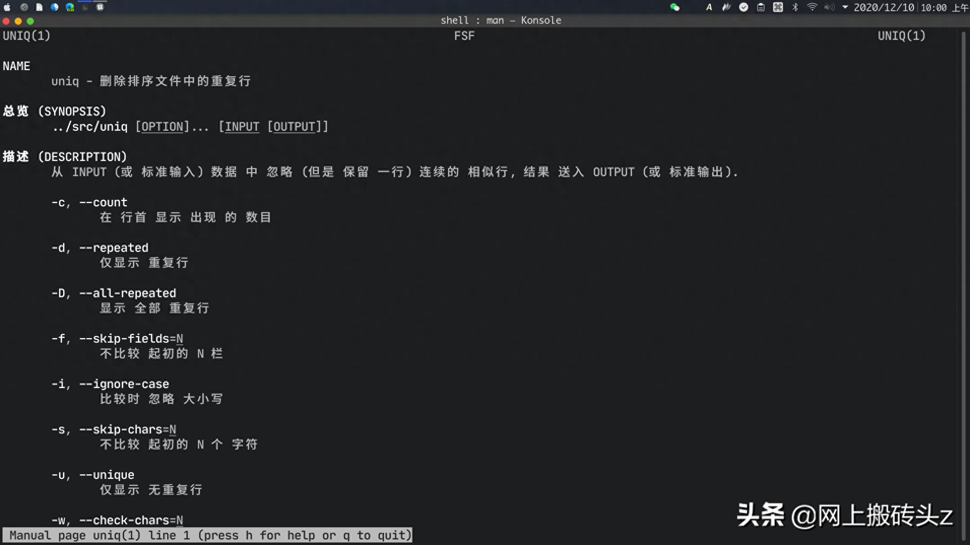Click the underlined OUTPUT in synopsis

[294, 127]
